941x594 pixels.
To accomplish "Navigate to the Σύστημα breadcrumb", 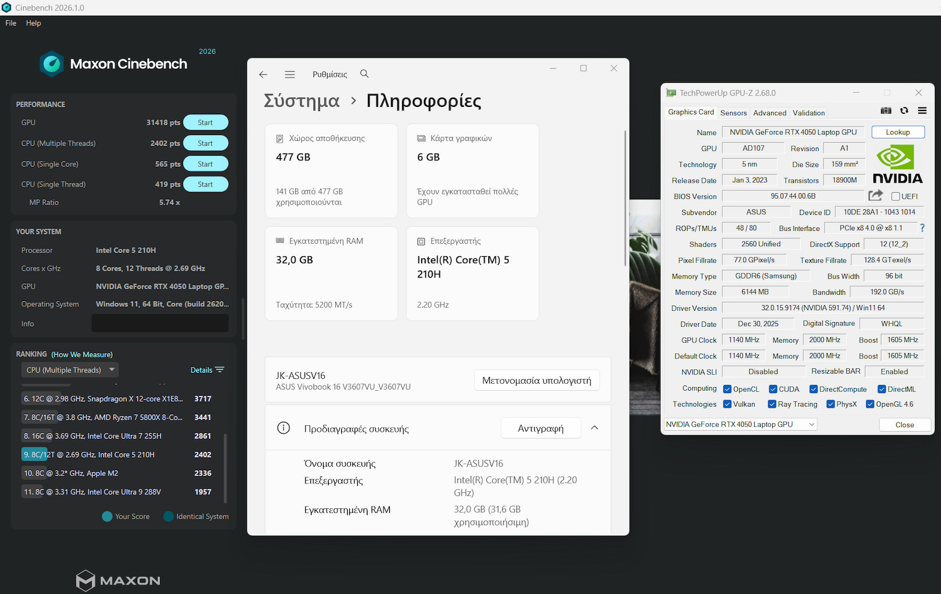I will [x=302, y=101].
